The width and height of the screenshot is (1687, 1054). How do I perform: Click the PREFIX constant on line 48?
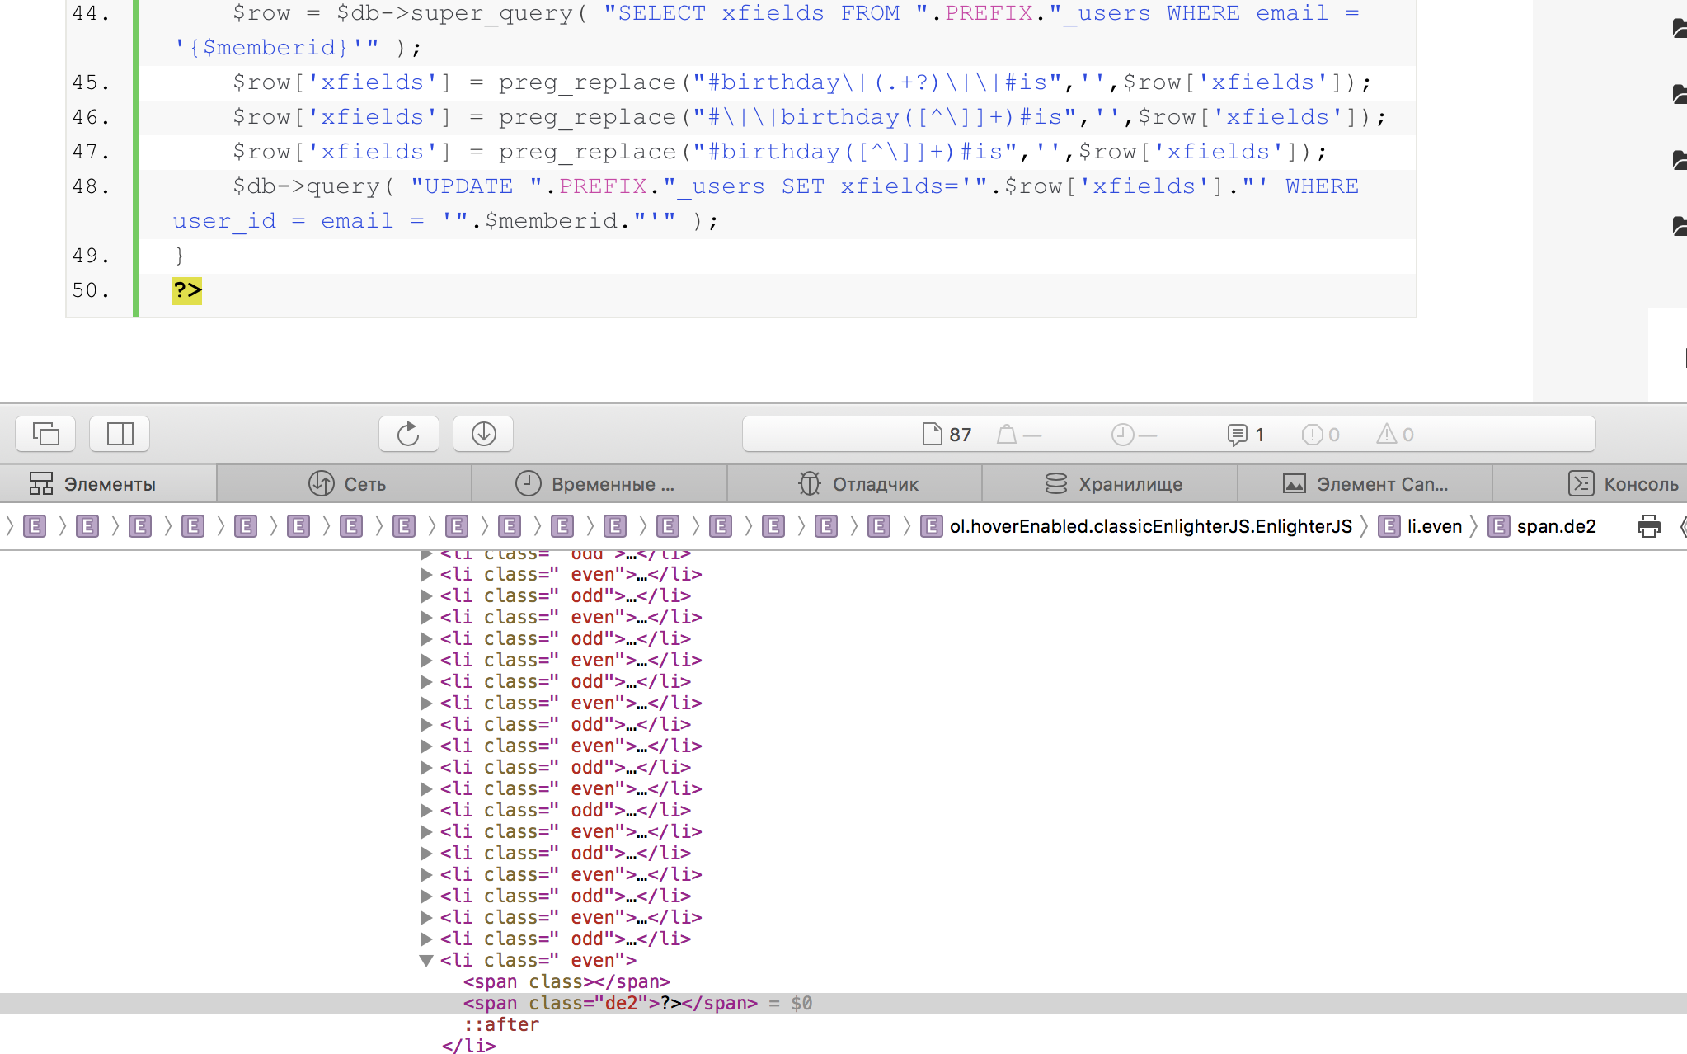click(603, 186)
